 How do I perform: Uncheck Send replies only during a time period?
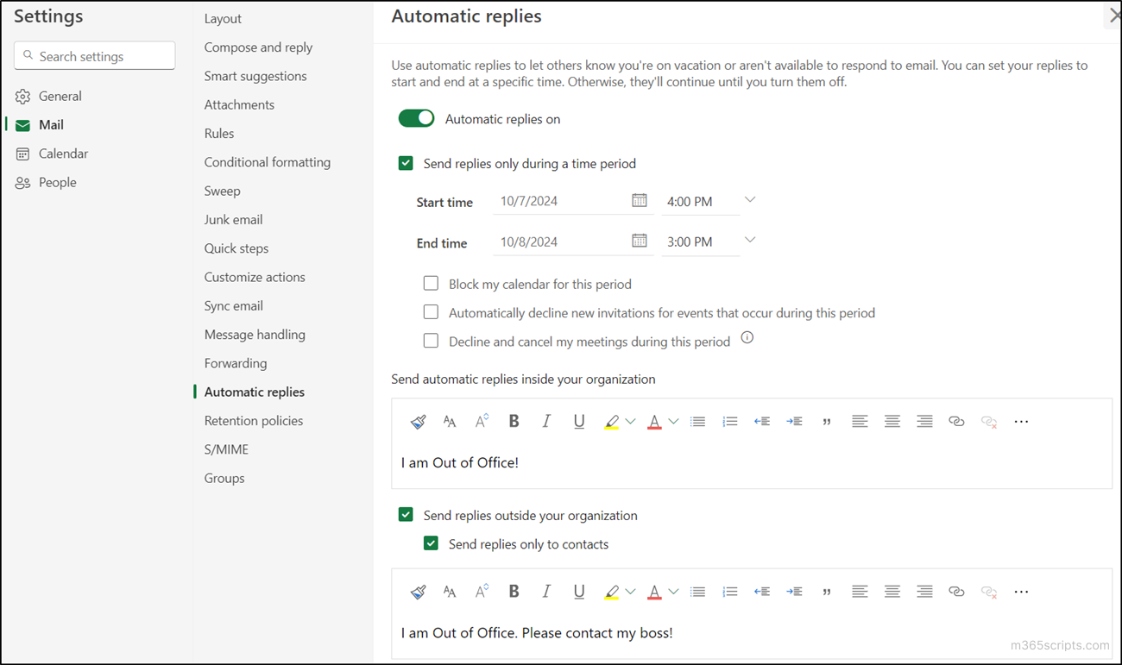(x=406, y=163)
